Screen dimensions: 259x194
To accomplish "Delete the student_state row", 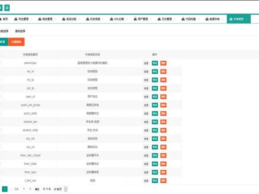I will pos(163,130).
